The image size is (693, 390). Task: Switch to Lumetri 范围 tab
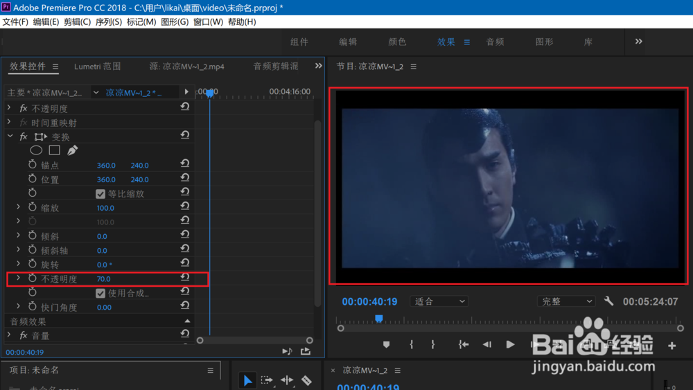(x=97, y=67)
